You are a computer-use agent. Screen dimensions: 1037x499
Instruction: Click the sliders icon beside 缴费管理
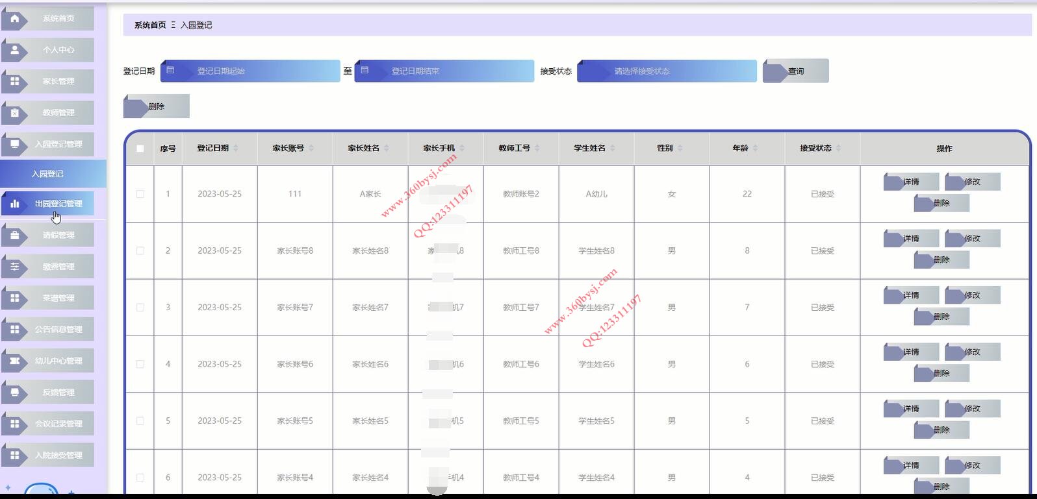click(14, 267)
